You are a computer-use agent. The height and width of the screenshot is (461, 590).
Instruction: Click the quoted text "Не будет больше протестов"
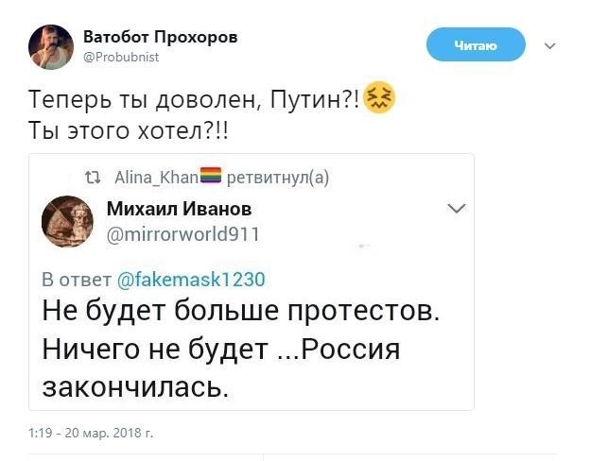240,311
